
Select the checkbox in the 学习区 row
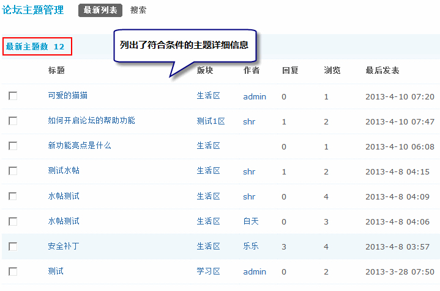pyautogui.click(x=13, y=271)
